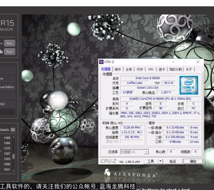Open the SPD tab in CPU-Z
This screenshot has height=190, width=214.
pos(151,69)
